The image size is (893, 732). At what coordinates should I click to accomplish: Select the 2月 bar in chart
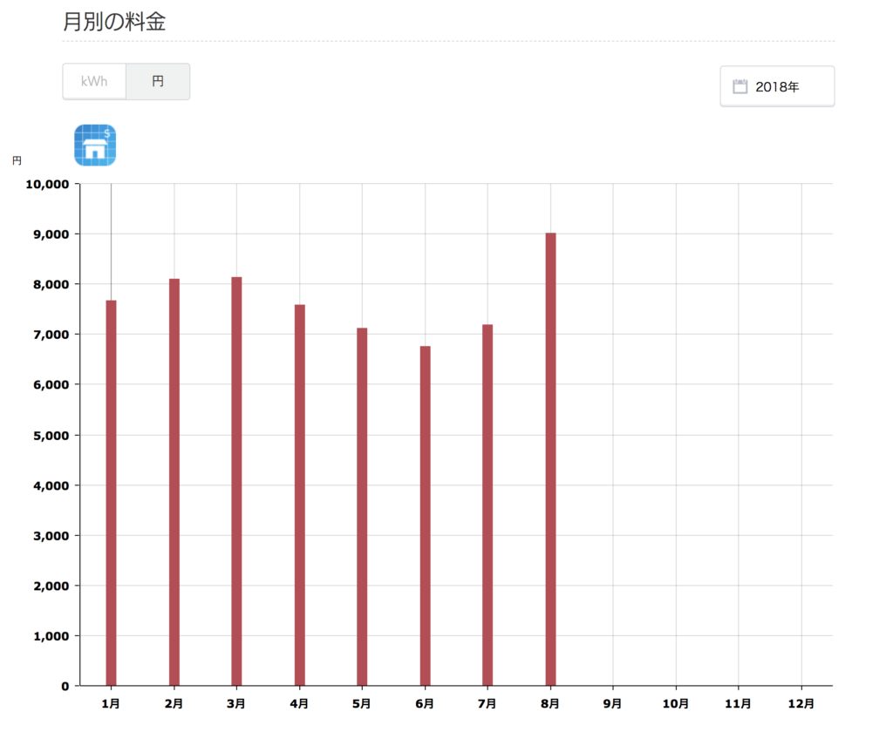coord(174,482)
